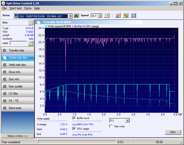Click the erase disc eraser icon

(x=118, y=15)
